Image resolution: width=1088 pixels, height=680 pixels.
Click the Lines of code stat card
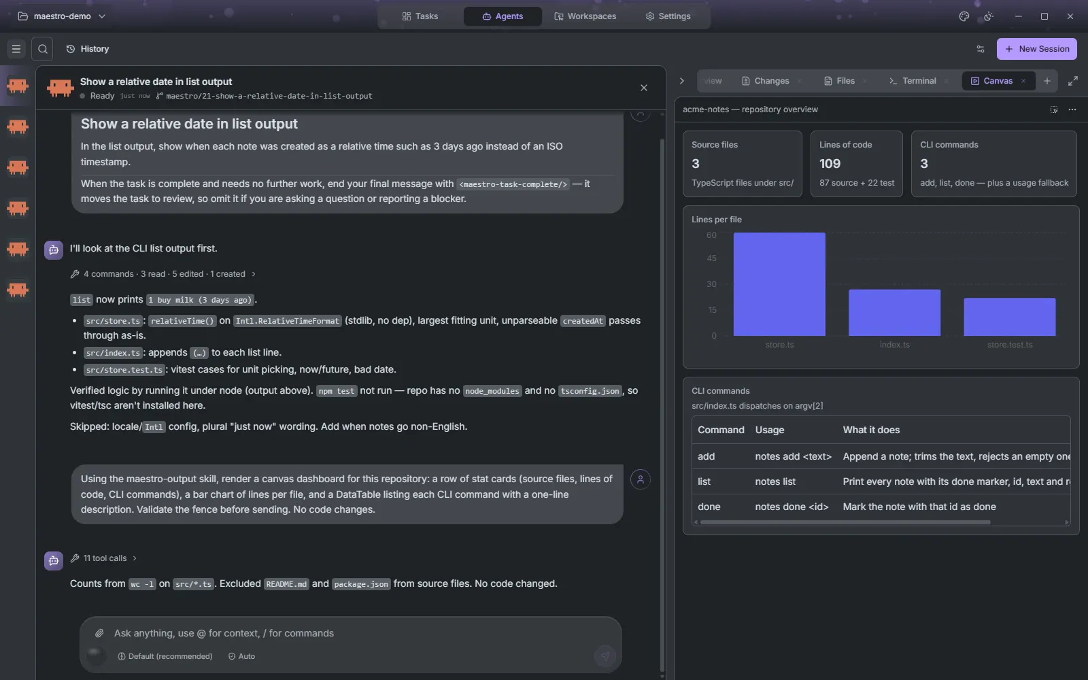click(857, 164)
